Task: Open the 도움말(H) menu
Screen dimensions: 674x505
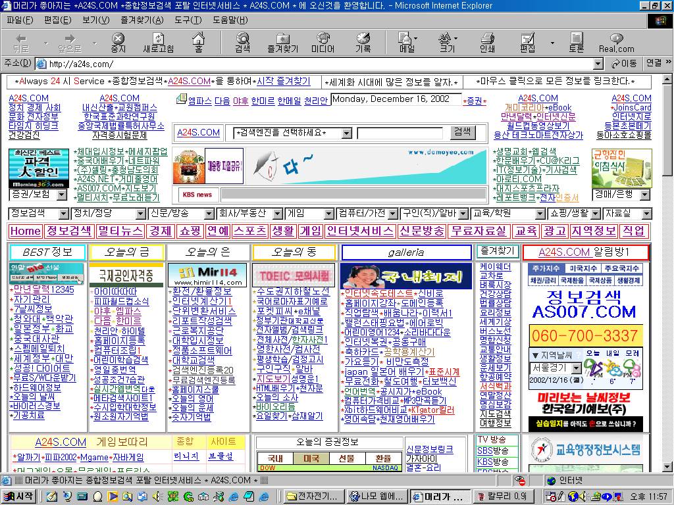Action: pyautogui.click(x=230, y=20)
